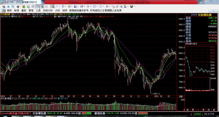This screenshot has width=219, height=117.
Task: Click the EMA(7,13,21,53) indicator label
Action: (19, 14)
